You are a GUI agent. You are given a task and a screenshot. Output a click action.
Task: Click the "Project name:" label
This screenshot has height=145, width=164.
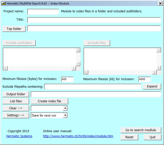[14, 11]
